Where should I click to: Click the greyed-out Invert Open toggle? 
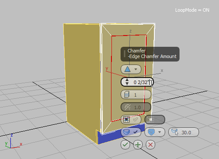tap(155, 120)
